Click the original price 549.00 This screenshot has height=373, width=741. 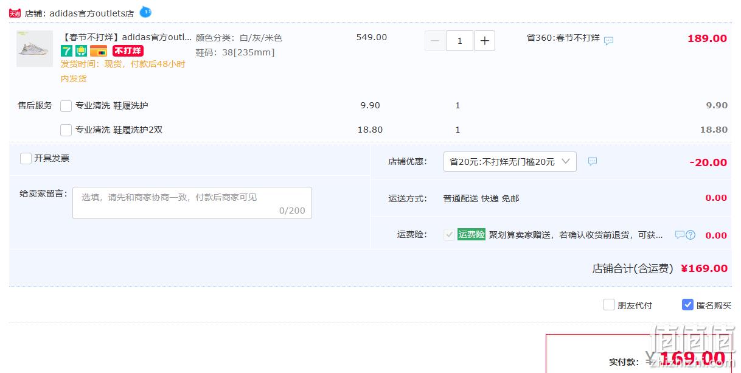[372, 37]
